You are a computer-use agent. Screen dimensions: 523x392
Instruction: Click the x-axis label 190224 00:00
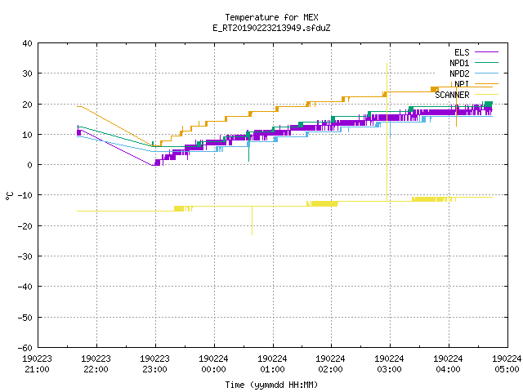tap(214, 364)
